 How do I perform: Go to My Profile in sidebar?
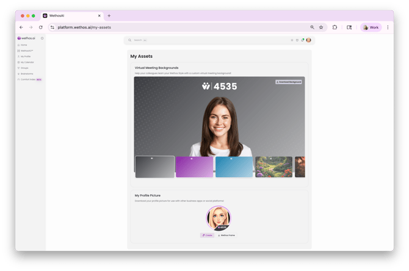point(25,57)
